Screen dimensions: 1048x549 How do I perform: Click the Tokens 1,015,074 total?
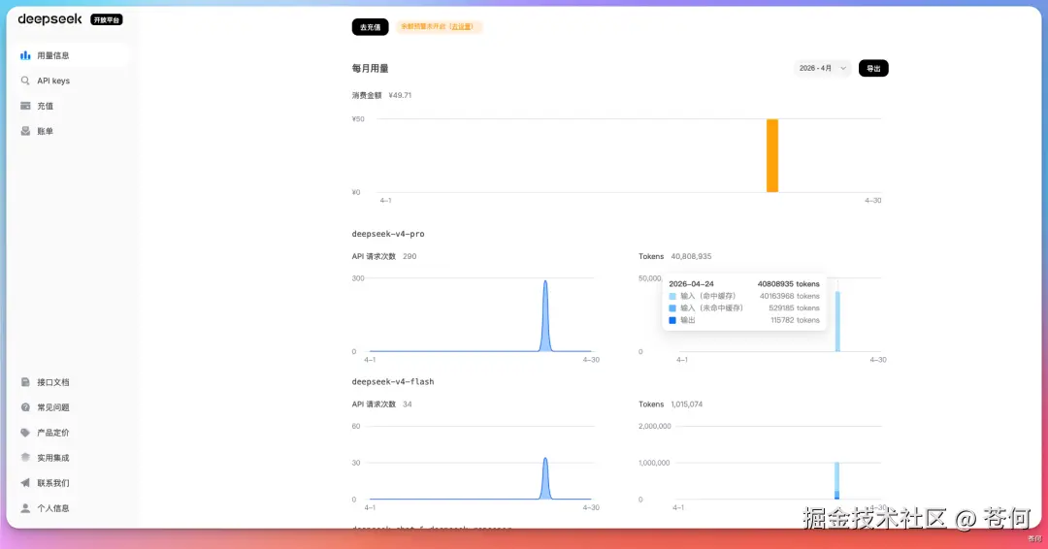(671, 404)
